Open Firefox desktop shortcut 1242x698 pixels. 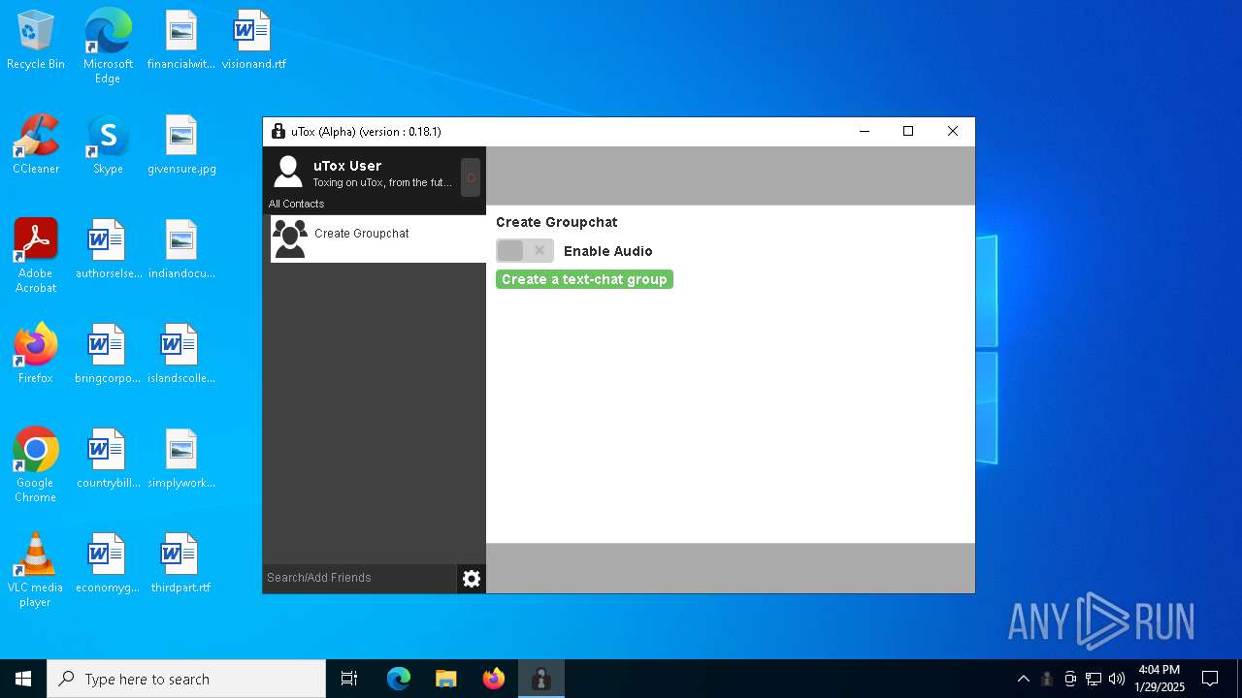(36, 355)
